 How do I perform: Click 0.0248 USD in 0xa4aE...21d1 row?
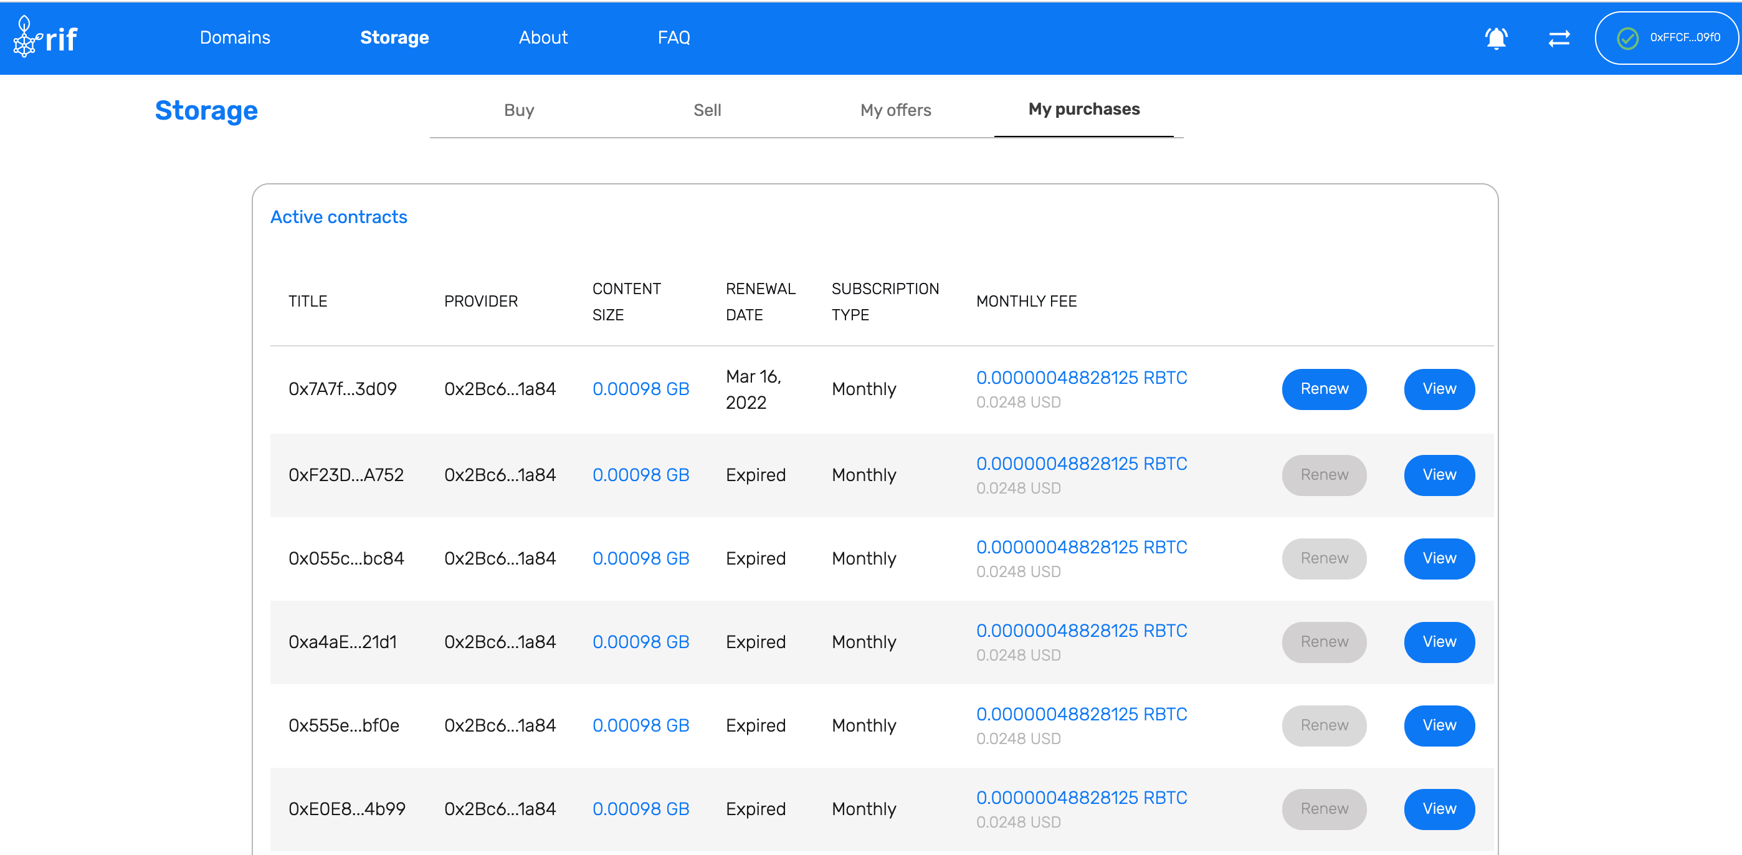(1018, 655)
